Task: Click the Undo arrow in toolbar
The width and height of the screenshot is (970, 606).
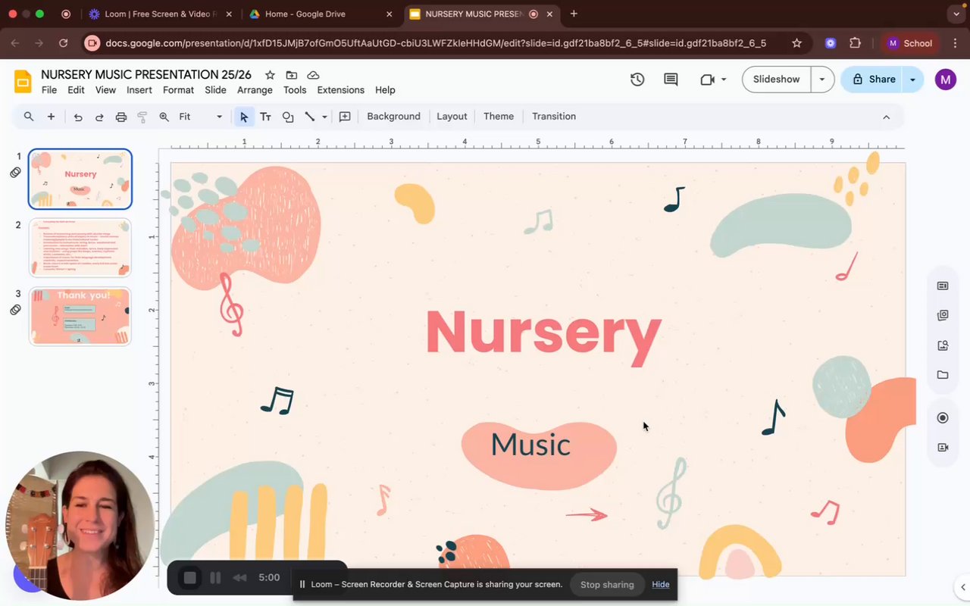Action: [x=78, y=117]
